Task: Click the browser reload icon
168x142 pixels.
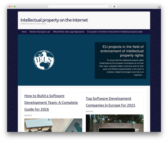Action: (x=109, y=6)
